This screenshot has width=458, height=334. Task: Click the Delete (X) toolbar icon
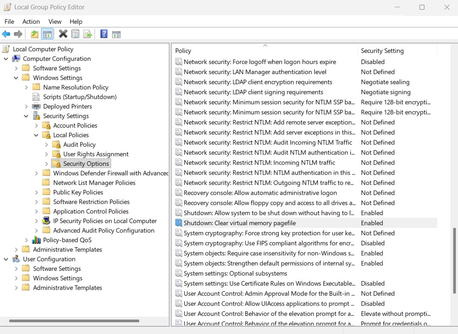64,34
